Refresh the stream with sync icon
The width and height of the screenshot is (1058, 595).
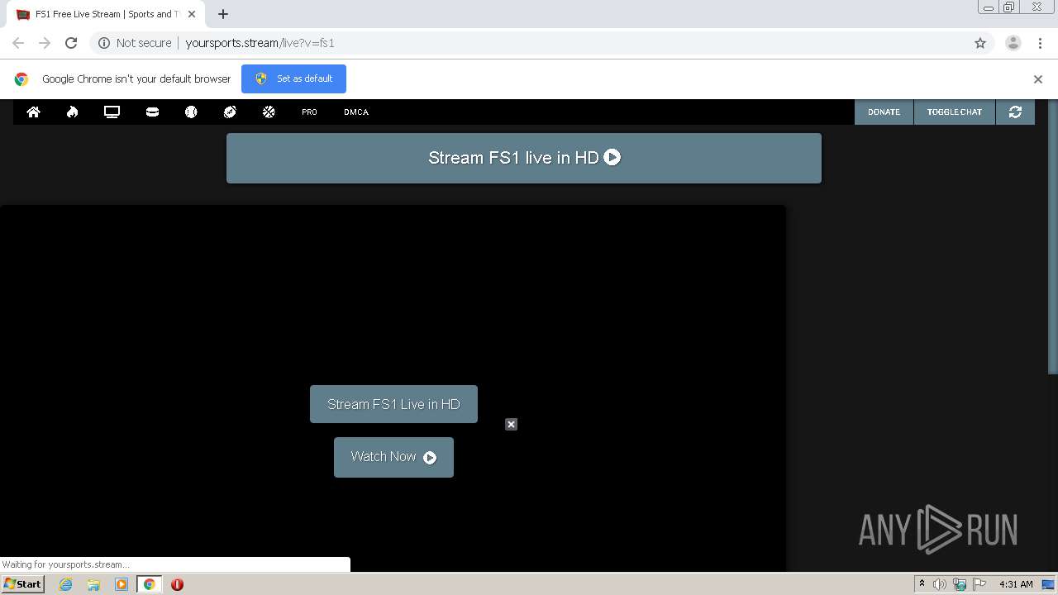1015,112
